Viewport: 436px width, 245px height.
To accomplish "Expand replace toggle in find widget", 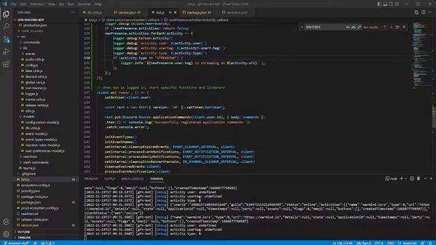I will click(302, 27).
